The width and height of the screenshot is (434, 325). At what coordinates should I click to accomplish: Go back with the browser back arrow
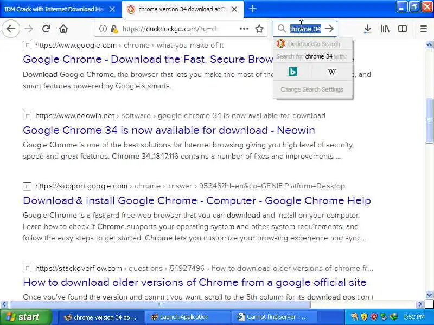11,29
